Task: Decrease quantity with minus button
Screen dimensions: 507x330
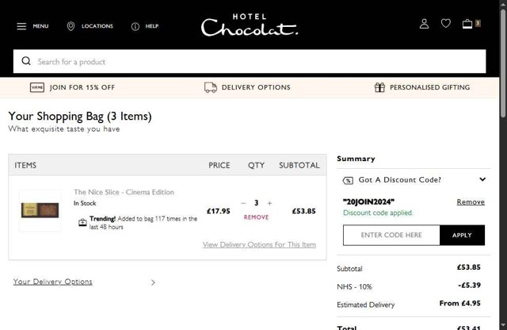Action: [x=243, y=203]
